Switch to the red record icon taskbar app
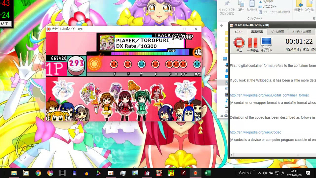This screenshot has width=316, height=178. 195,173
